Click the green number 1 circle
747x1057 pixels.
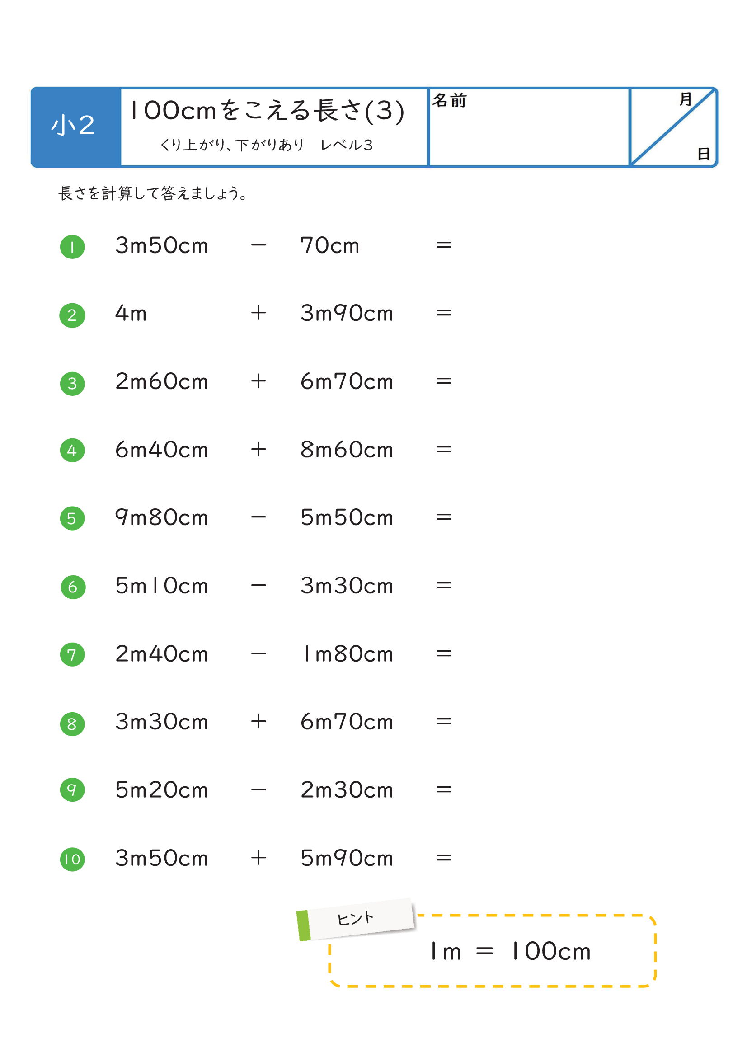click(x=72, y=247)
